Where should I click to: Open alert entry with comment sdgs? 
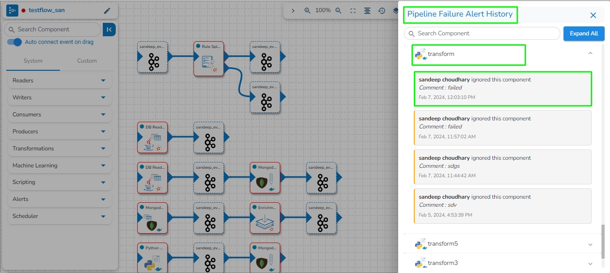pos(503,166)
